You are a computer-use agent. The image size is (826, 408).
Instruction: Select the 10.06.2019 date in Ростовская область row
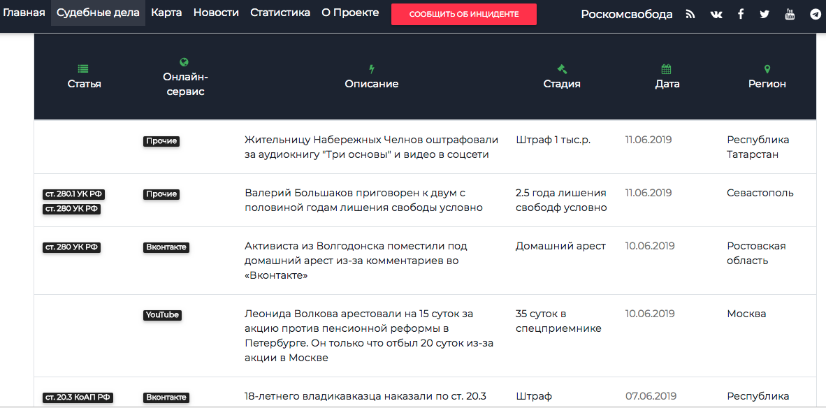click(650, 246)
